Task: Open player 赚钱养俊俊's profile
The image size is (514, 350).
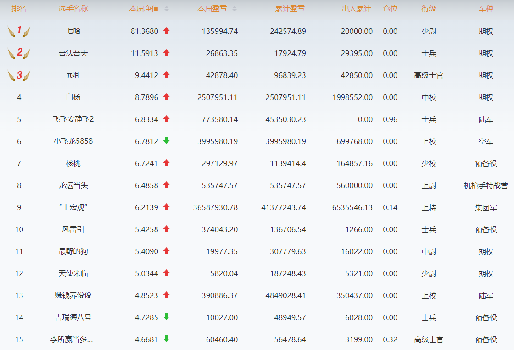Action: click(73, 295)
